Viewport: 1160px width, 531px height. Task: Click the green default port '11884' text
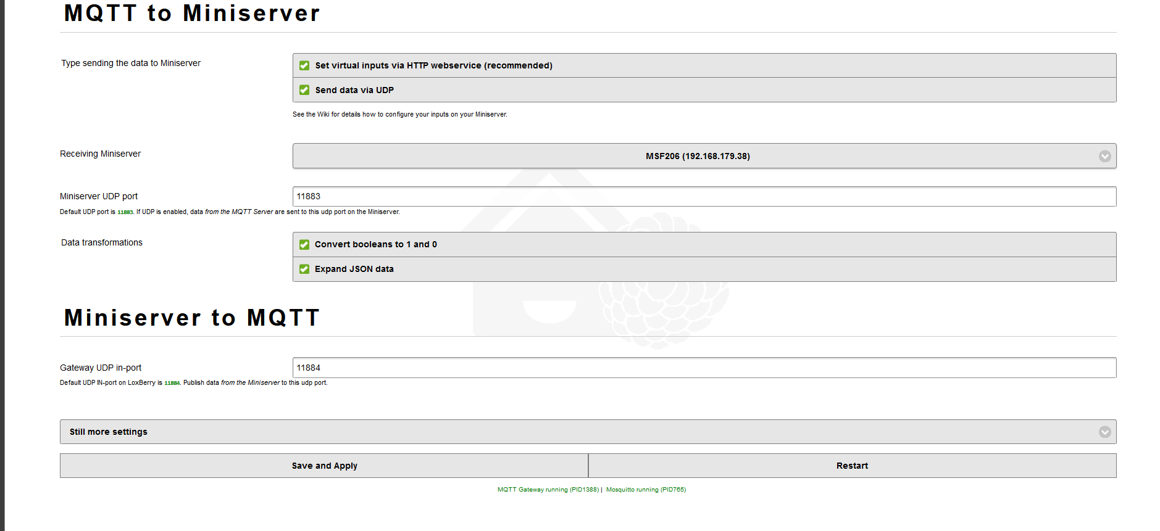(172, 383)
